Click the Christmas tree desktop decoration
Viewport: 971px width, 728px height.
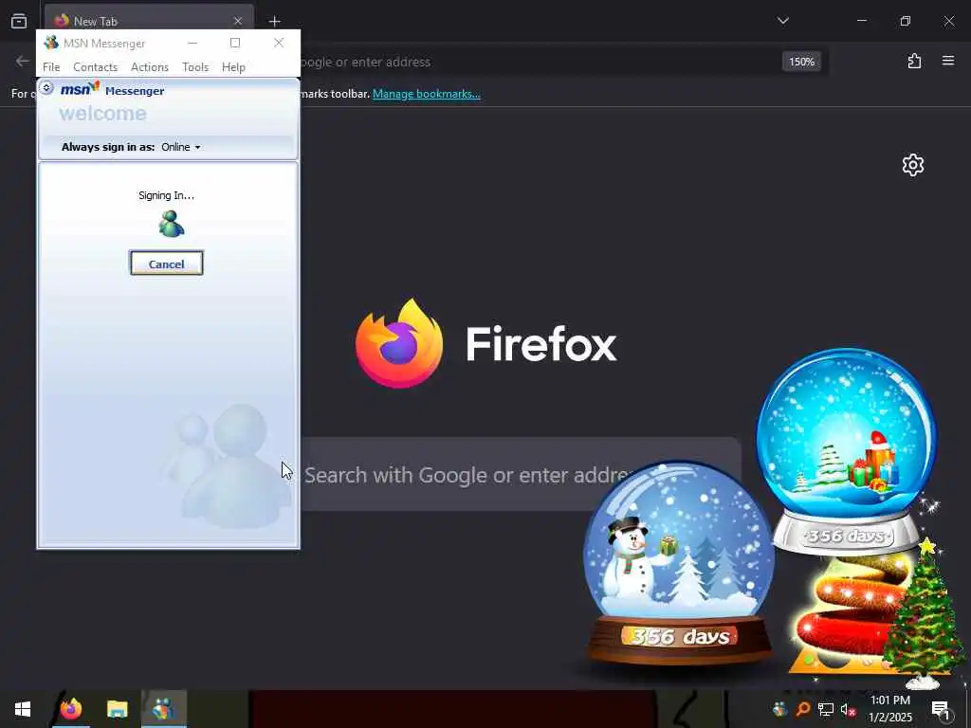pyautogui.click(x=923, y=613)
